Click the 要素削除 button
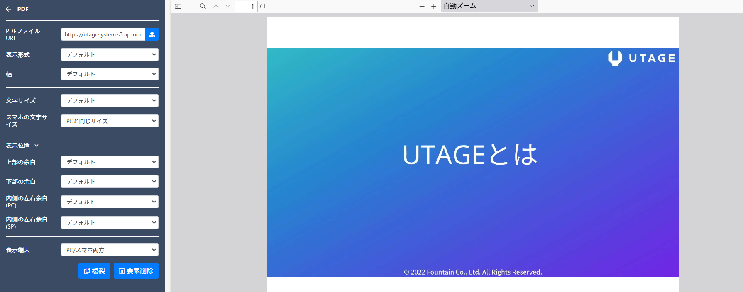Image resolution: width=743 pixels, height=292 pixels. pos(136,271)
